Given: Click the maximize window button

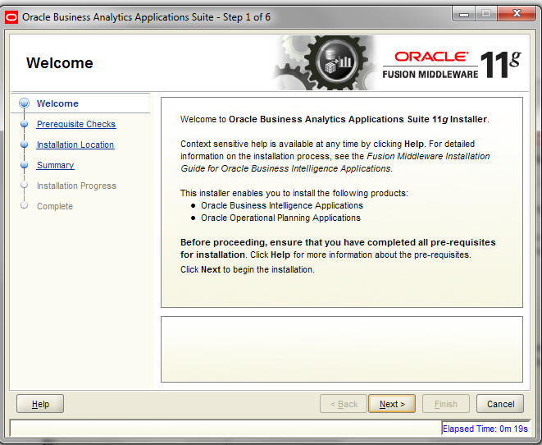Looking at the screenshot, I should coord(486,14).
